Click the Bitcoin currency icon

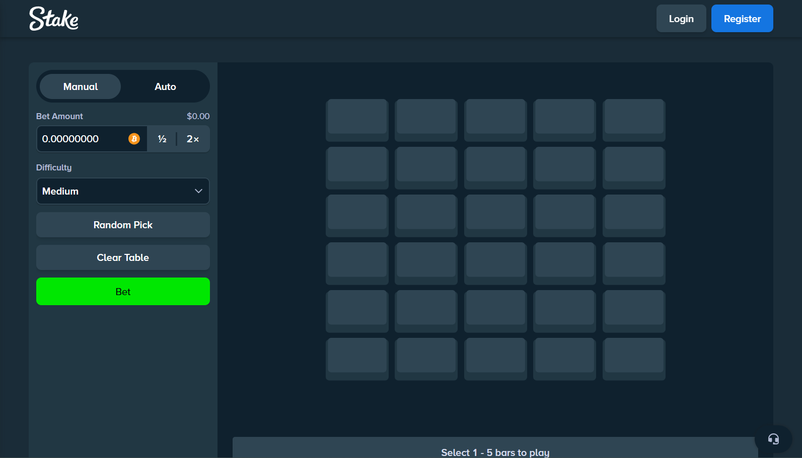[x=134, y=139]
